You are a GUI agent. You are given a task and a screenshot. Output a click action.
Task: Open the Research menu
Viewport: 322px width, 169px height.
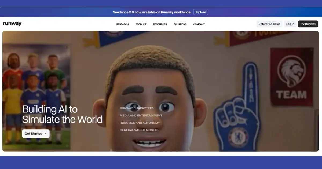[x=122, y=24]
